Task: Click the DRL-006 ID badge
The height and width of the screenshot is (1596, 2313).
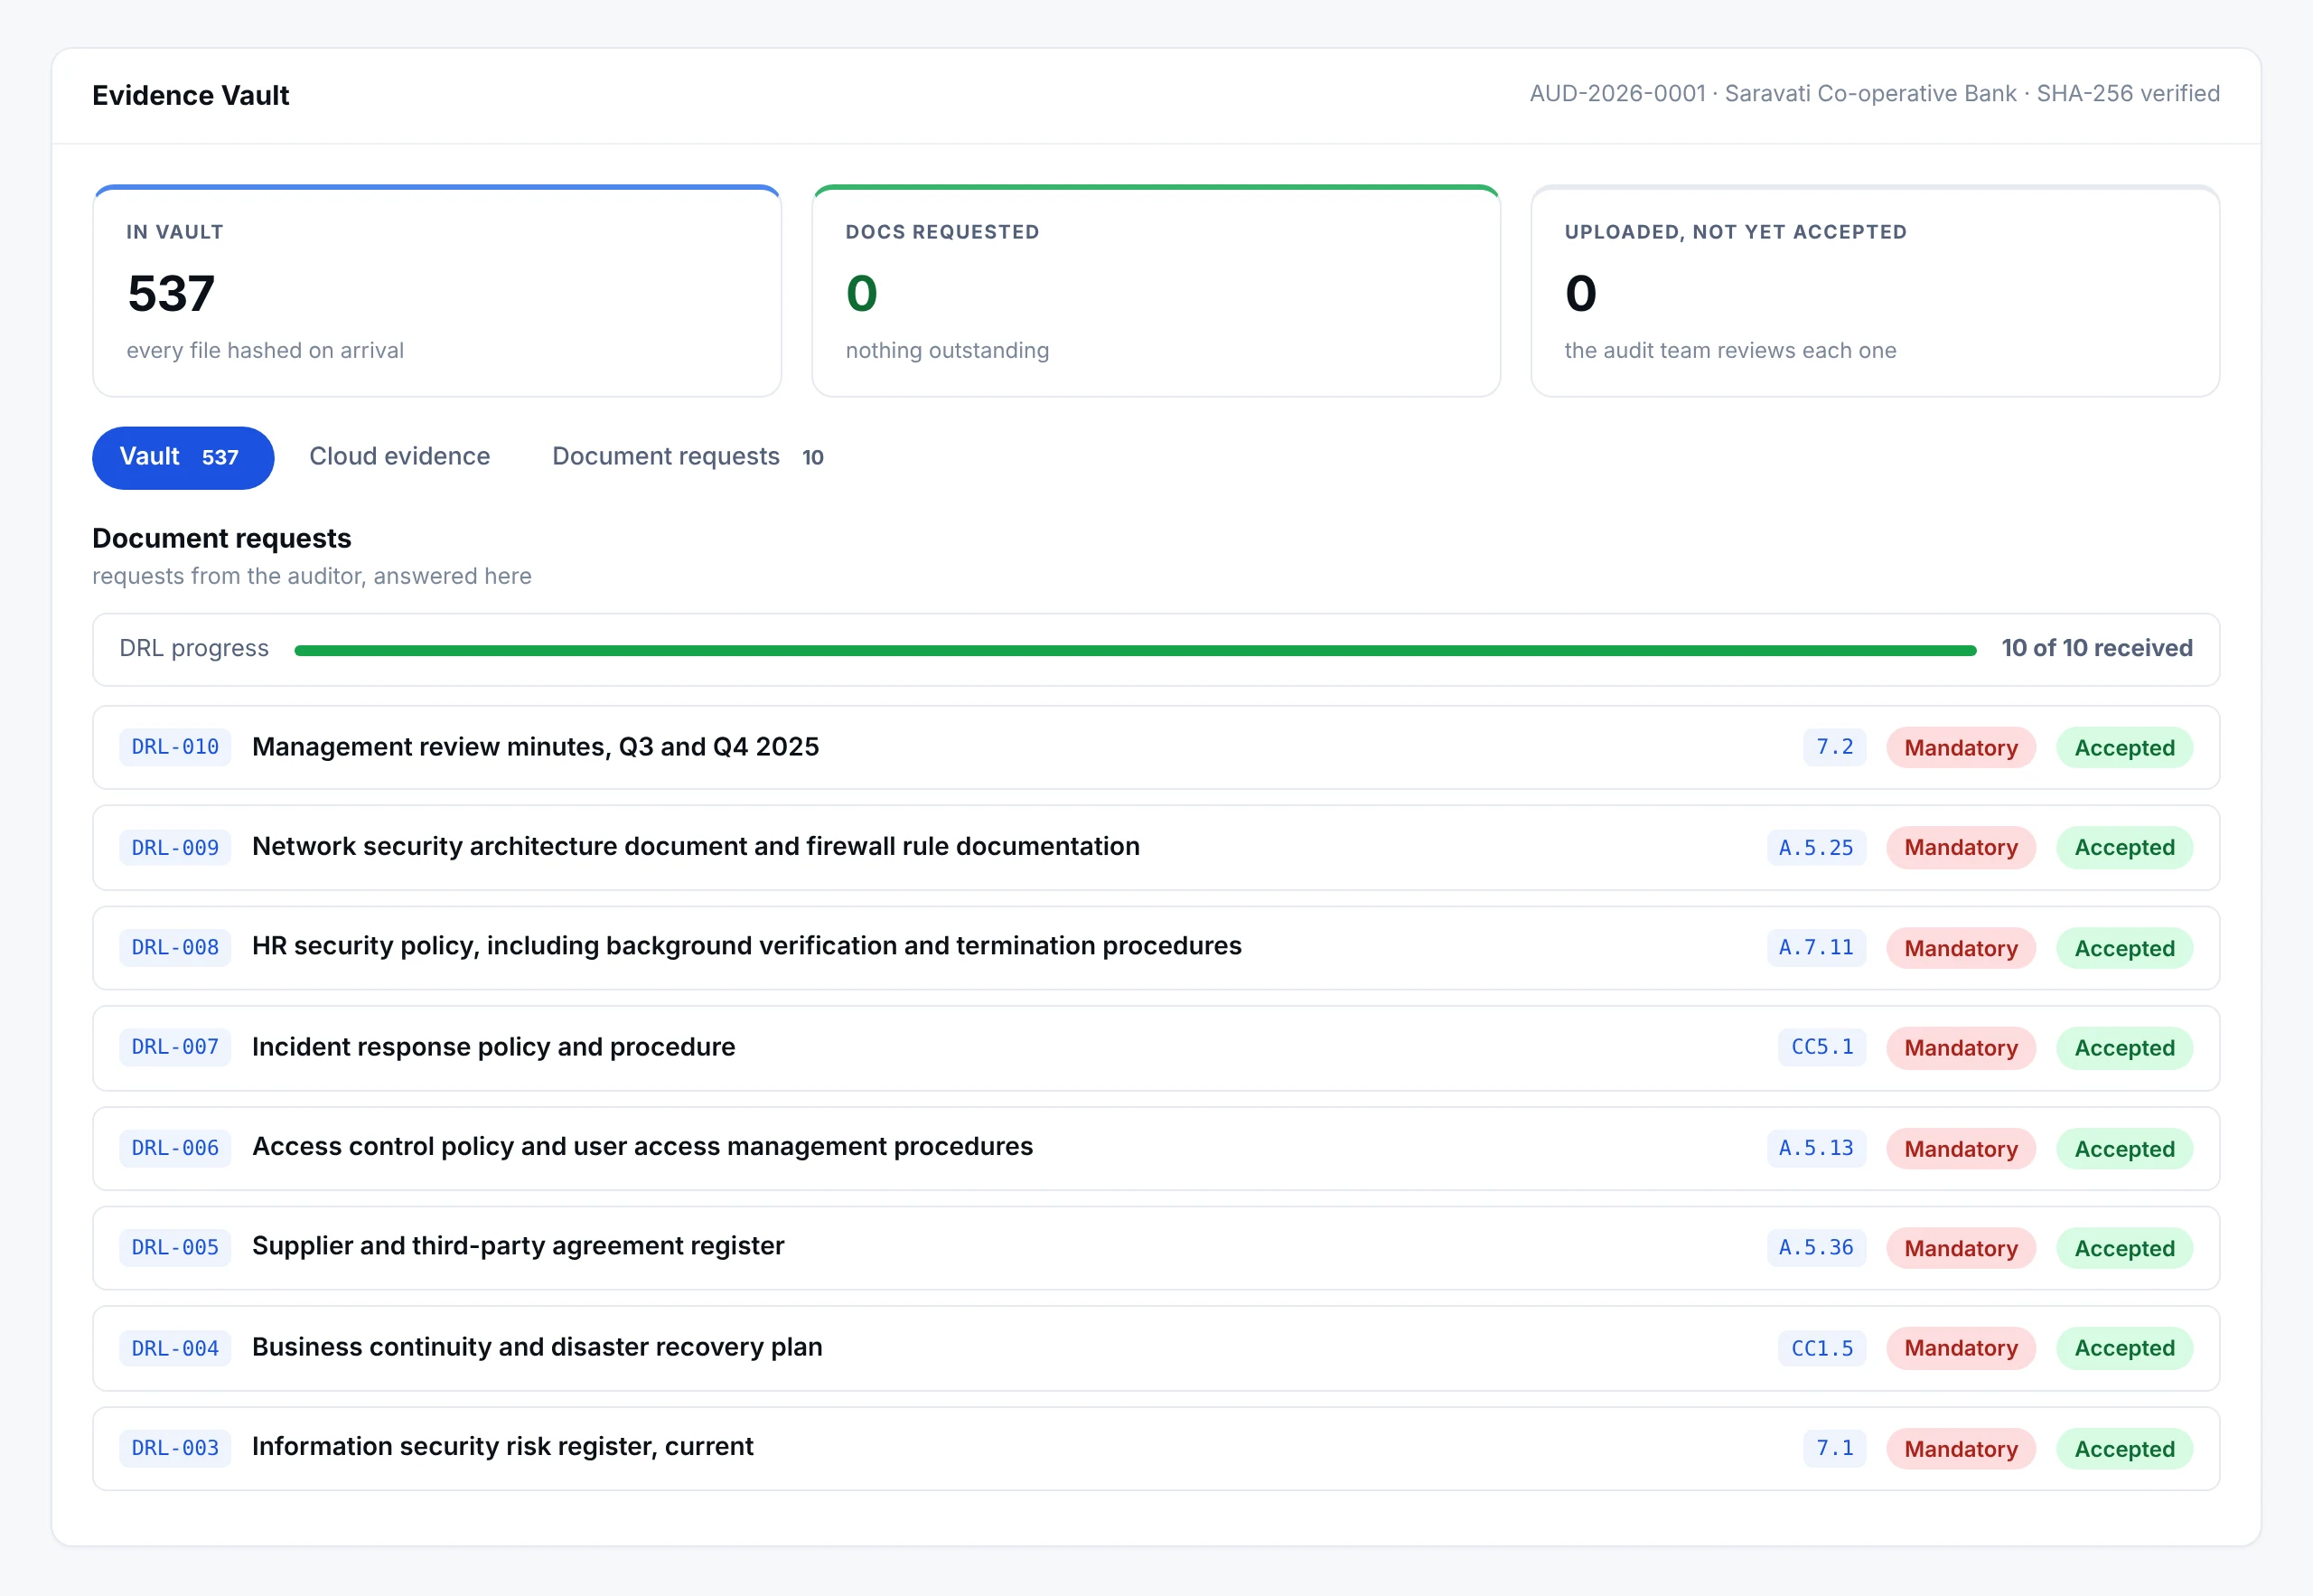Action: tap(175, 1148)
